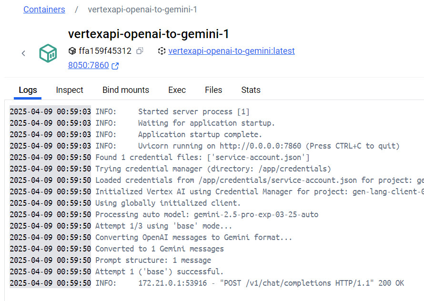
Task: Switch to the Logs tab
Action: (28, 90)
